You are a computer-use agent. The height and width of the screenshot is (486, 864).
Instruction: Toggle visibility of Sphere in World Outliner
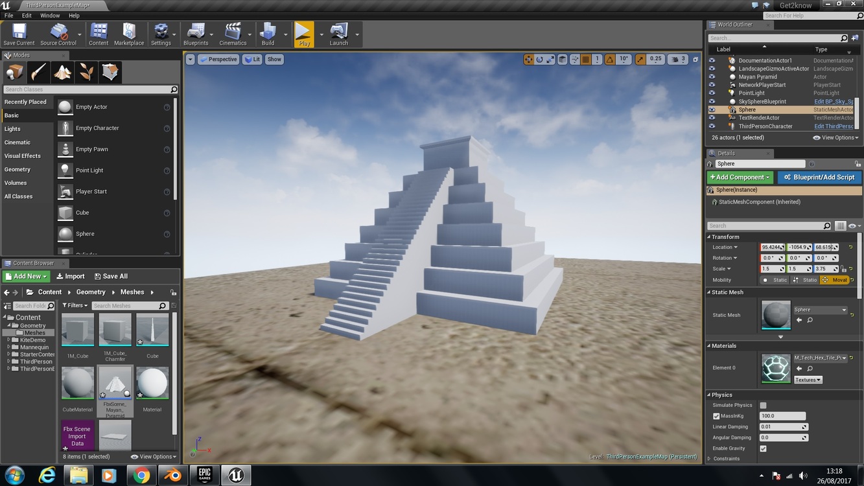click(x=712, y=110)
